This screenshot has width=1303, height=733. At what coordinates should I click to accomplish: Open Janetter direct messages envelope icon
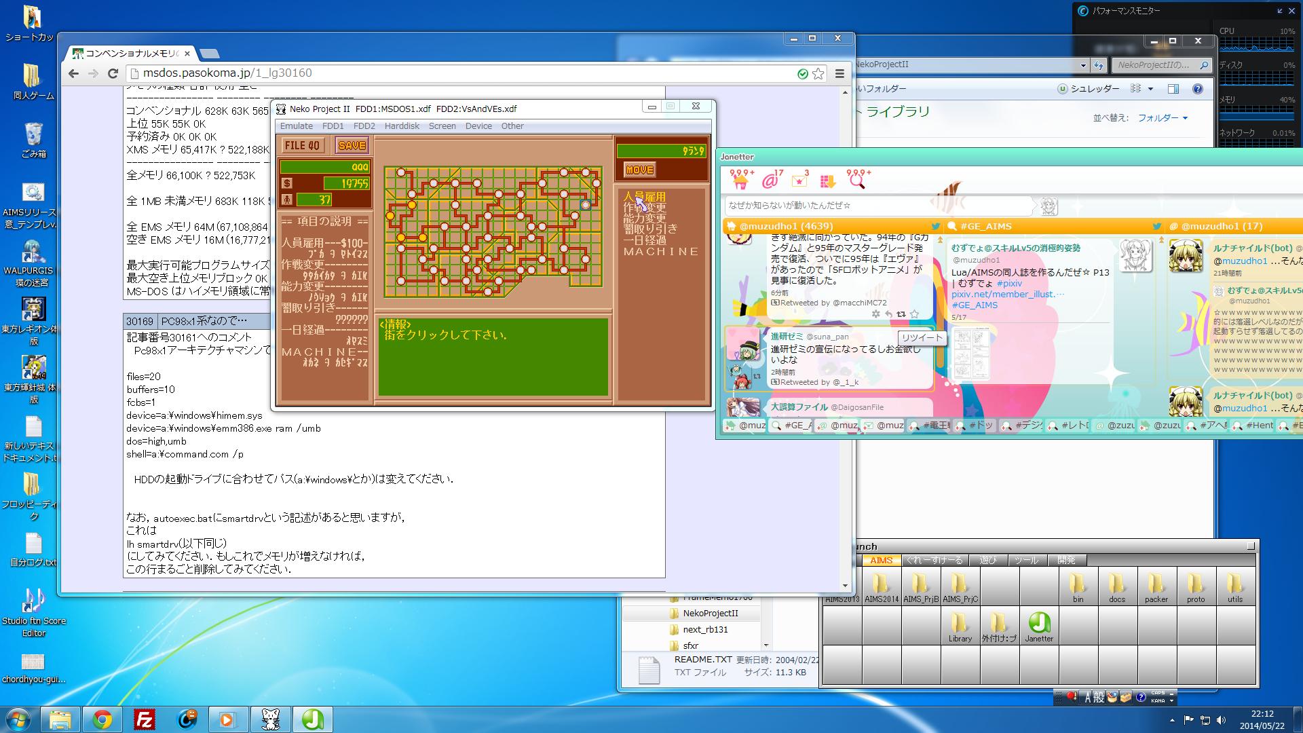point(799,181)
